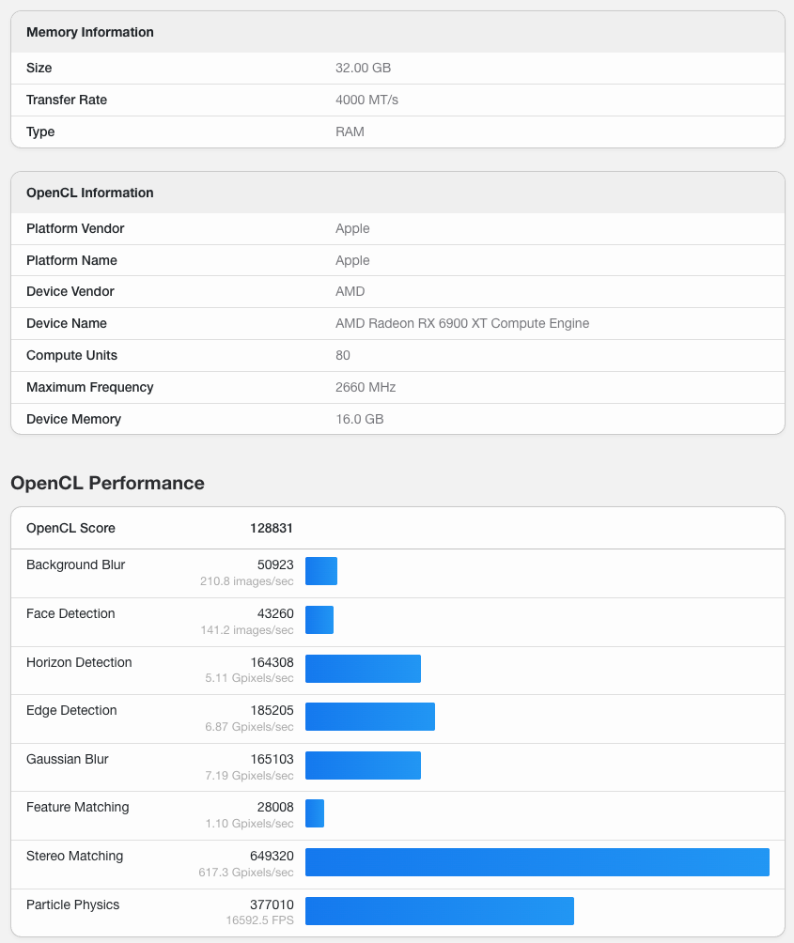Click the 2660 MHz maximum frequency value

pyautogui.click(x=366, y=387)
